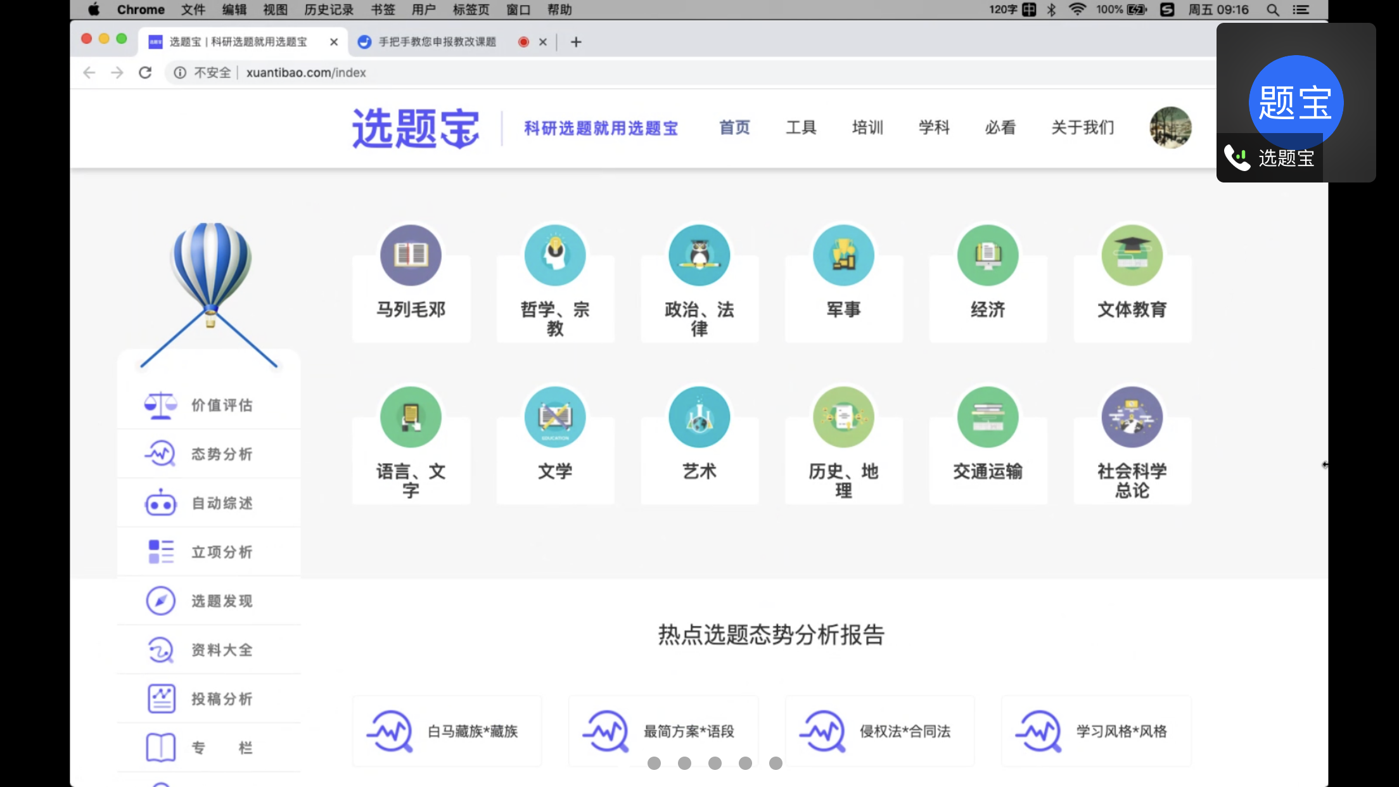Select the third carousel dot
This screenshot has height=787, width=1399.
click(715, 763)
